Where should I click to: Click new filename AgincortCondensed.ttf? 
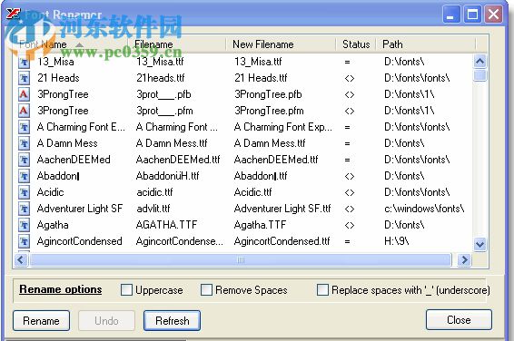[x=282, y=241]
